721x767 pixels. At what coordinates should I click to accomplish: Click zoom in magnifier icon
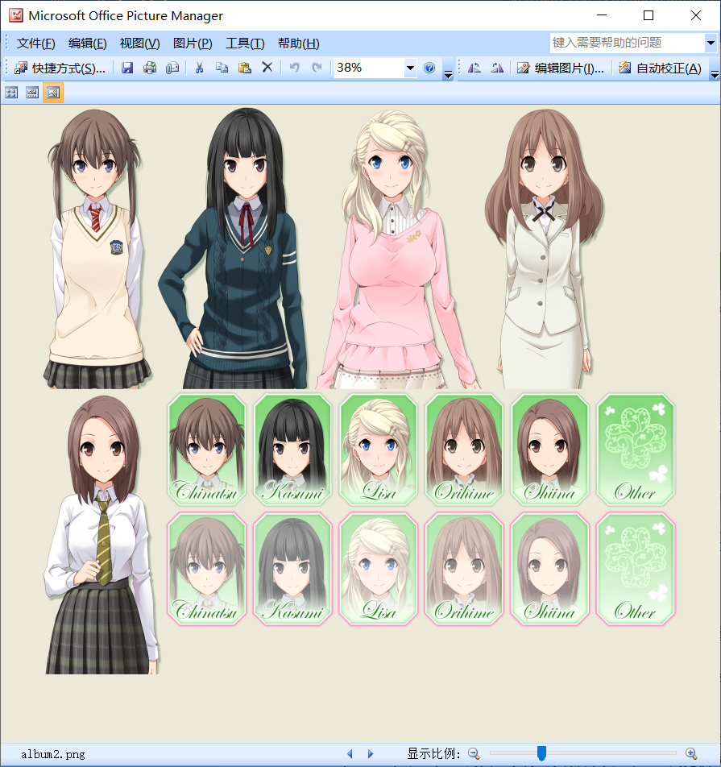(x=691, y=754)
